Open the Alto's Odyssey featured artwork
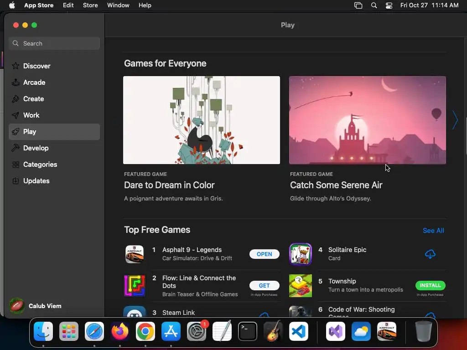Screen dimensions: 467x350 [x=368, y=120]
